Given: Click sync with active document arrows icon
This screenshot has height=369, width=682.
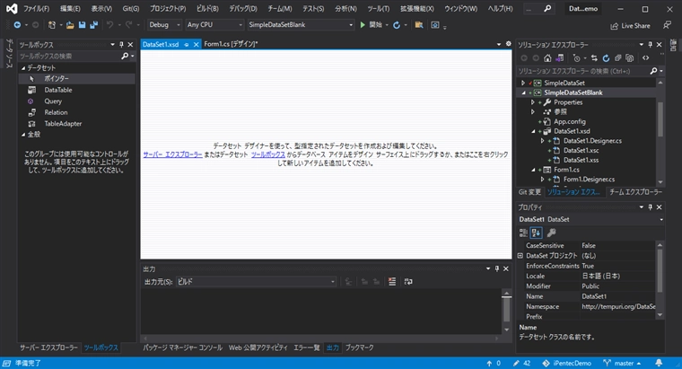Looking at the screenshot, I should [594, 57].
